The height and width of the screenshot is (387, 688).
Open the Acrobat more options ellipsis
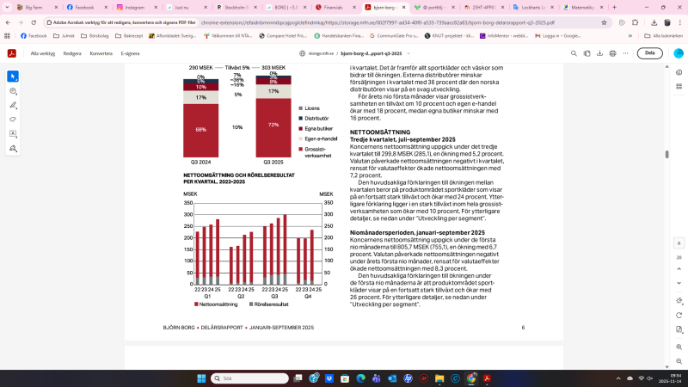click(625, 53)
